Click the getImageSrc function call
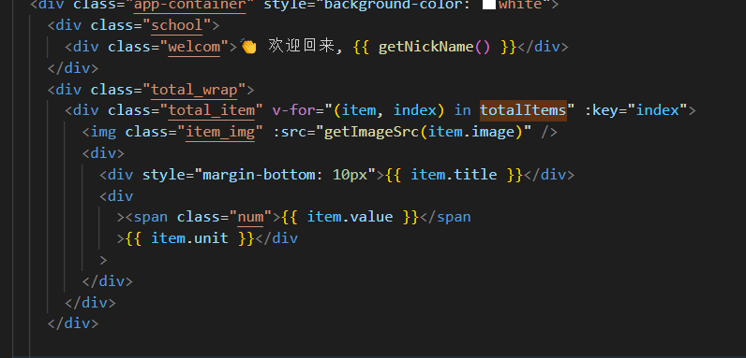Viewport: 746px width, 358px height. 423,132
